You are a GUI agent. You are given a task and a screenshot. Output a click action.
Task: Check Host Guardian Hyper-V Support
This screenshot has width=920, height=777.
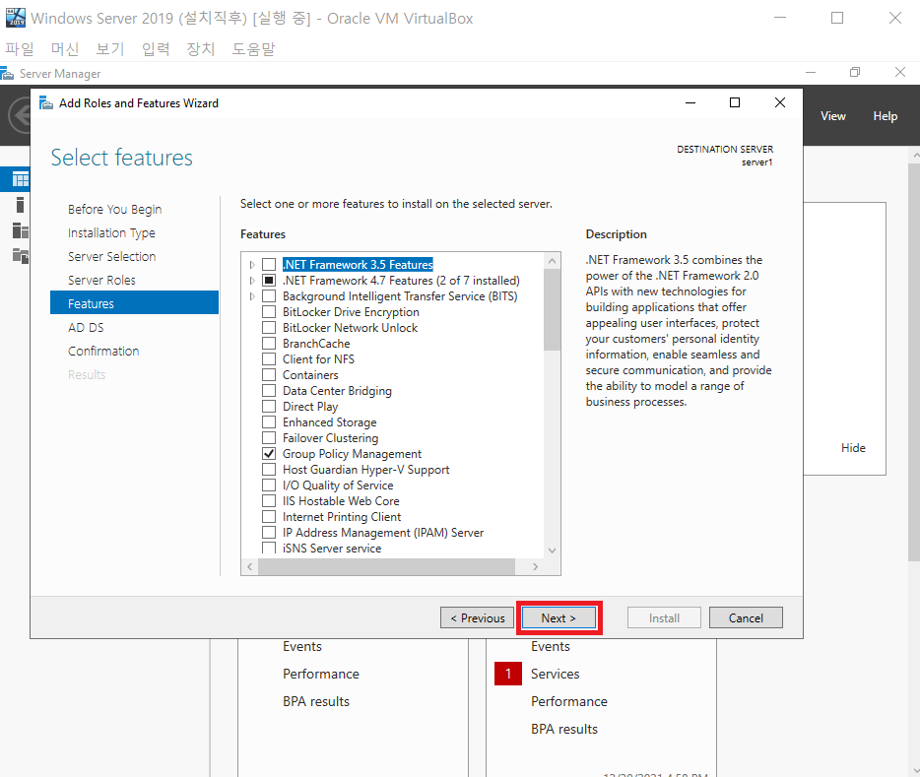click(269, 470)
